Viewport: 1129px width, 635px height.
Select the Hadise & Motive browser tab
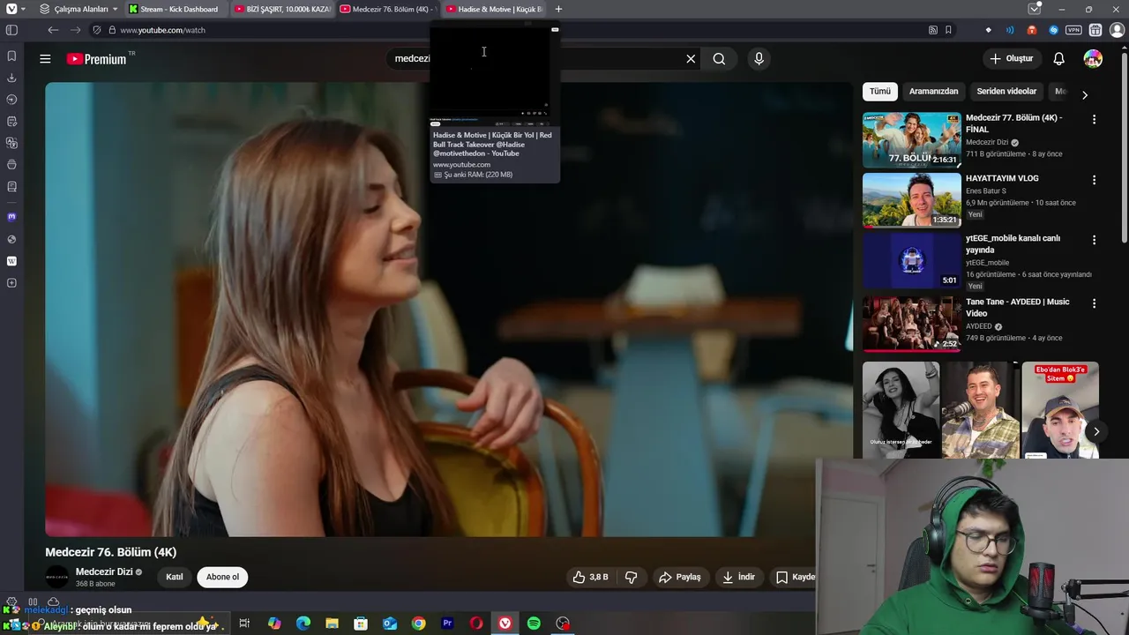point(494,9)
